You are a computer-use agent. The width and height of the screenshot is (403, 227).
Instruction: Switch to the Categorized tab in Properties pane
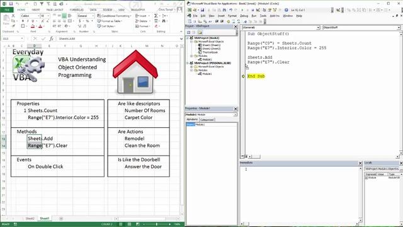click(207, 120)
